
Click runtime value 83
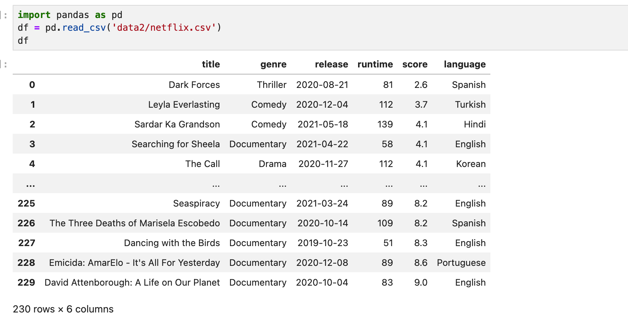click(x=387, y=282)
